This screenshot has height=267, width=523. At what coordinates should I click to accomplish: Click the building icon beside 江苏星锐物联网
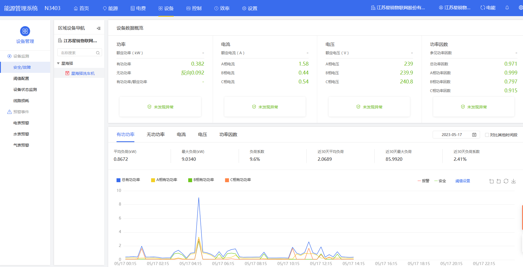(60, 41)
